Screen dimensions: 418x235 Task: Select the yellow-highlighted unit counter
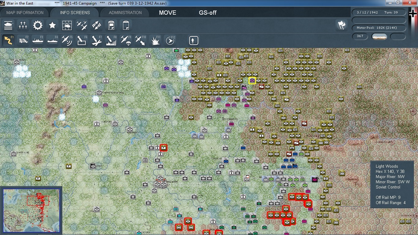tap(252, 81)
